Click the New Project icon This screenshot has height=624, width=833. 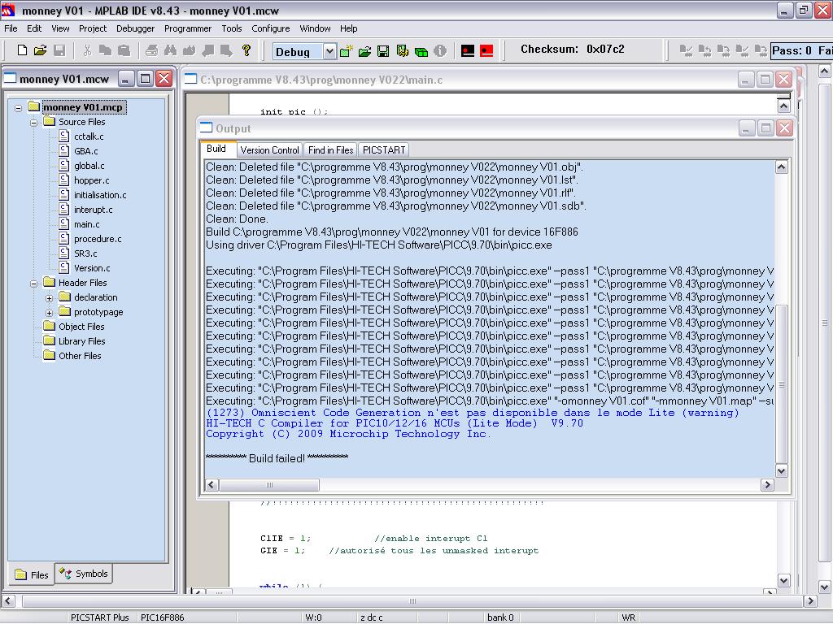[346, 51]
